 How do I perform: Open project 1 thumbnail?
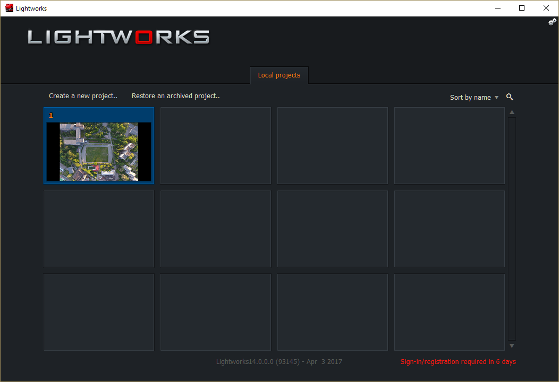[x=99, y=152]
